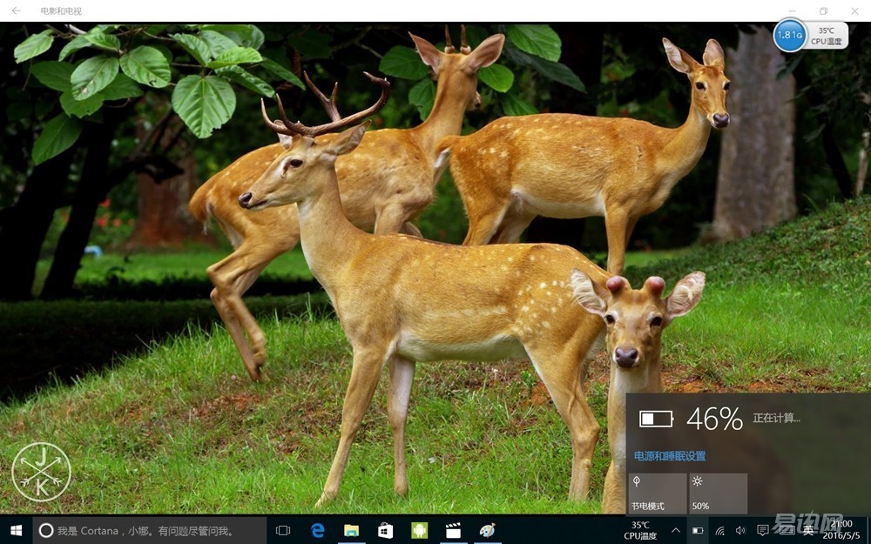871x544 pixels.
Task: Open the Windows Start menu
Action: (16, 531)
